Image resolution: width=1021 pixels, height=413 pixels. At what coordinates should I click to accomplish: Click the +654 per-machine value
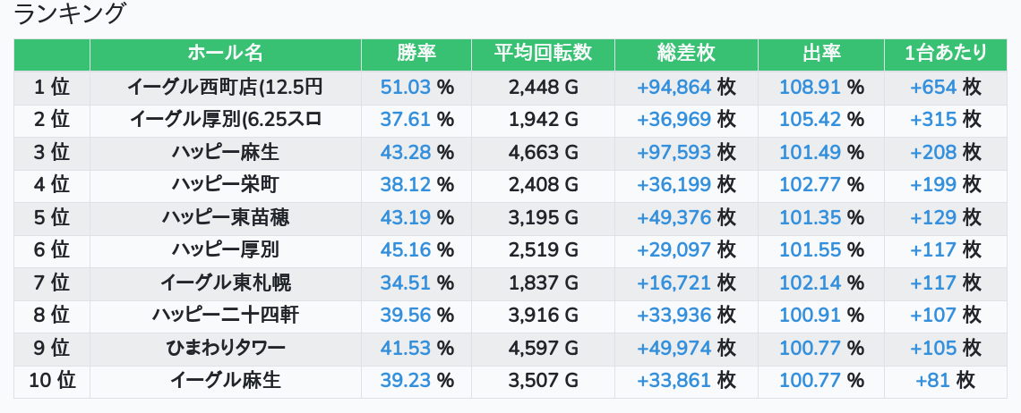tap(933, 87)
